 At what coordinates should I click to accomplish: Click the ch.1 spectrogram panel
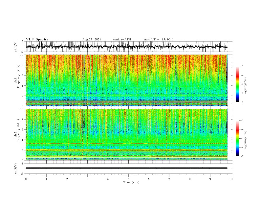(126, 80)
